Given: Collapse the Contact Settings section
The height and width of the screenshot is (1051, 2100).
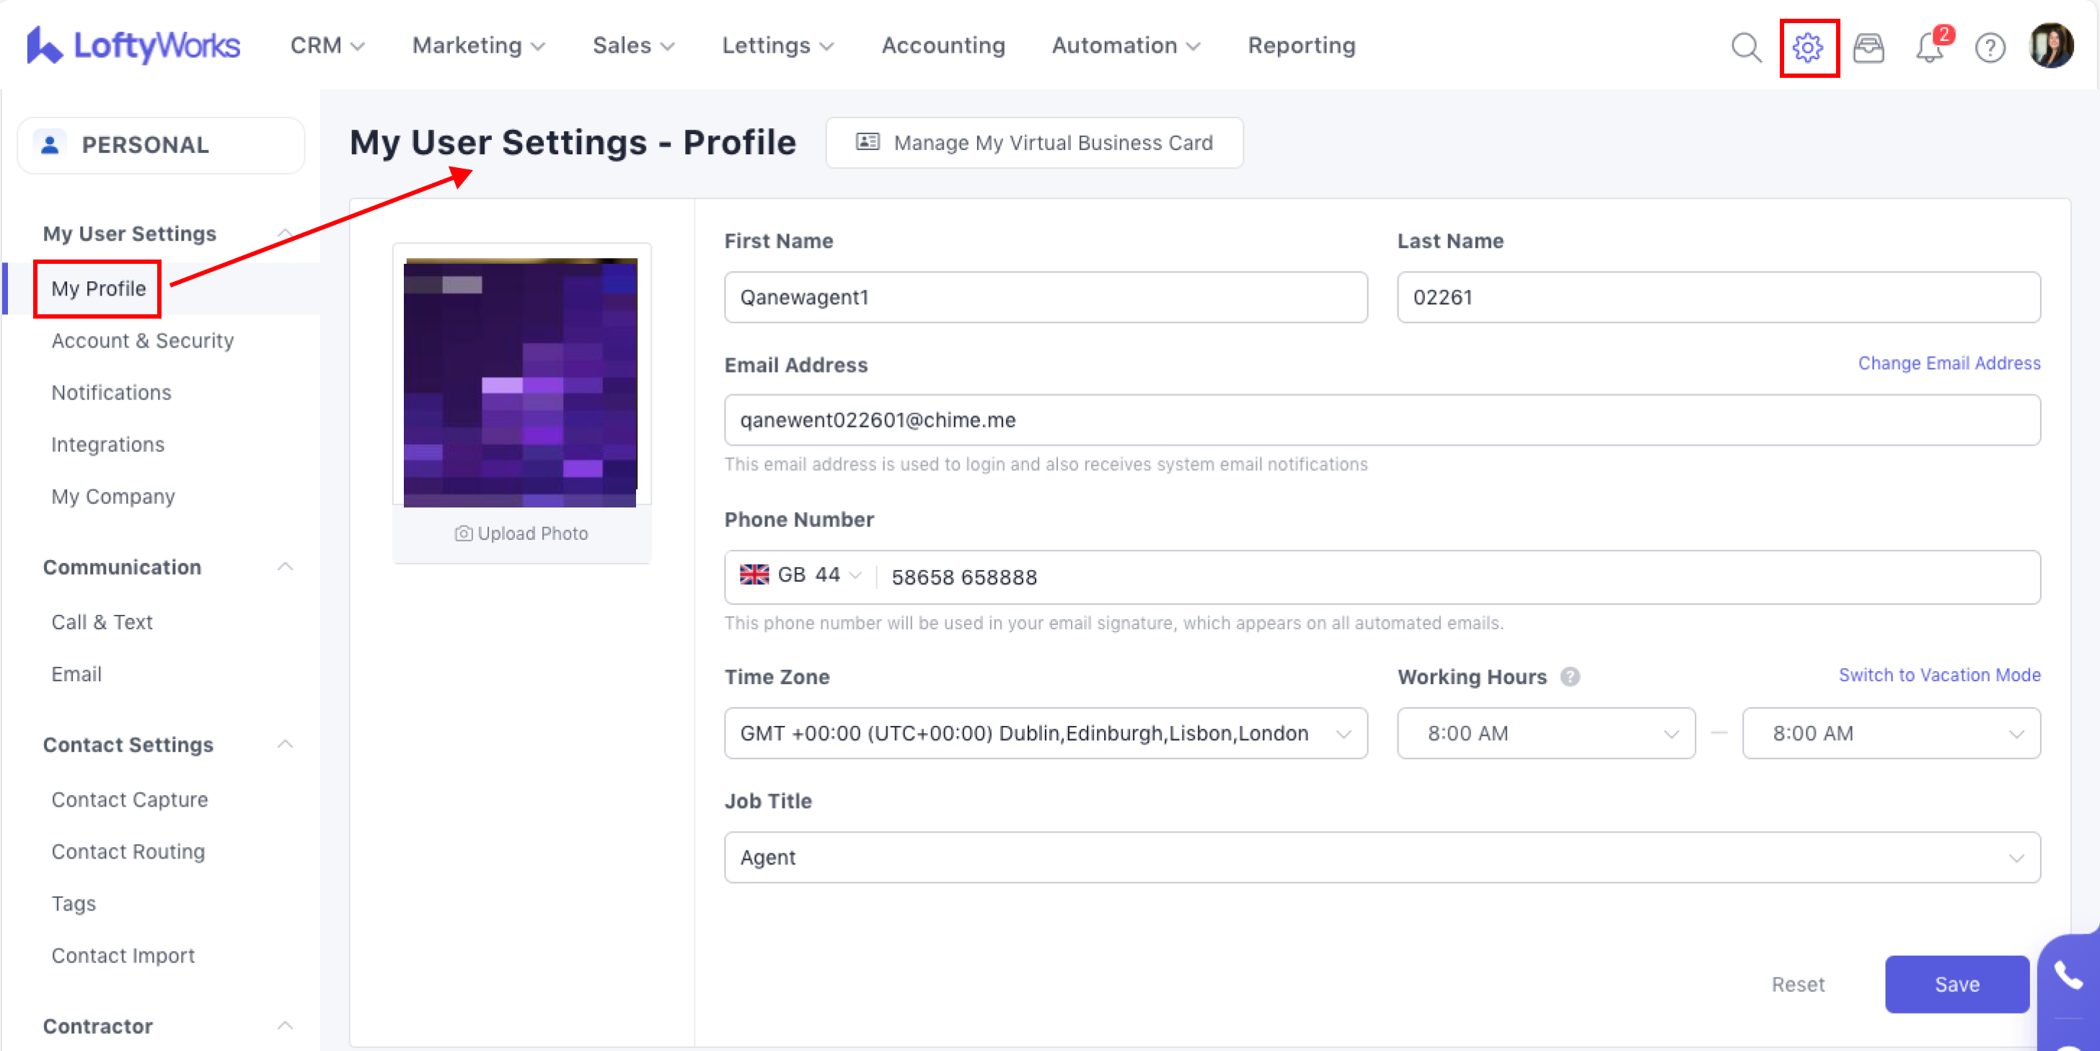Looking at the screenshot, I should 285,744.
